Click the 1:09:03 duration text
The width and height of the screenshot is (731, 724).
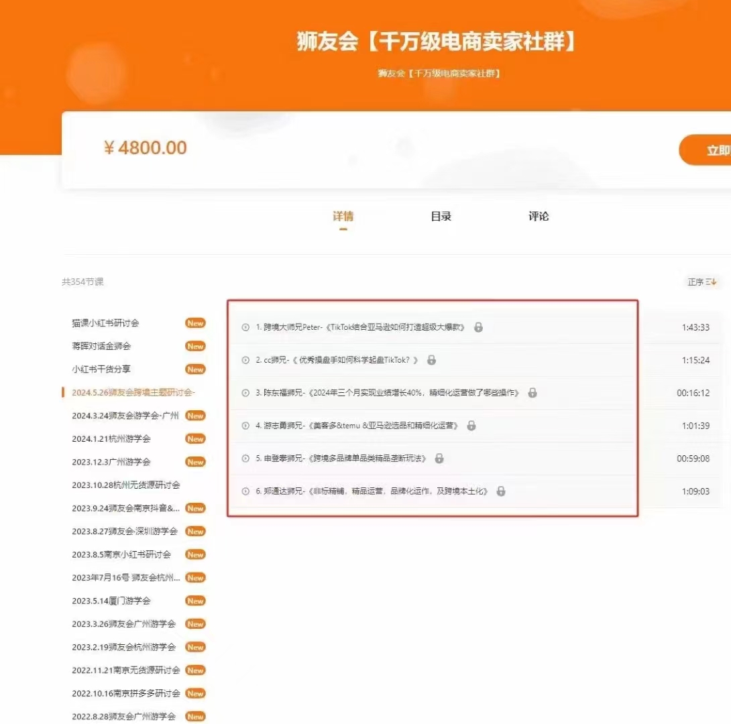(x=695, y=491)
